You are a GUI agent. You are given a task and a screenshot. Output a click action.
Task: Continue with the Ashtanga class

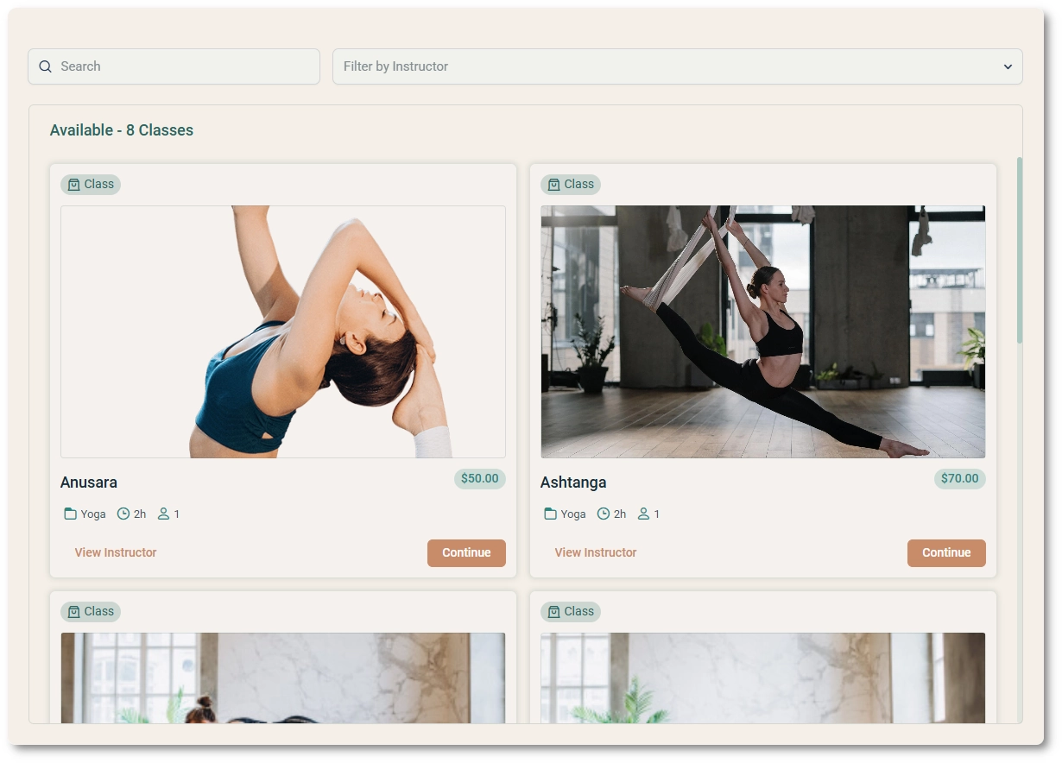point(946,553)
